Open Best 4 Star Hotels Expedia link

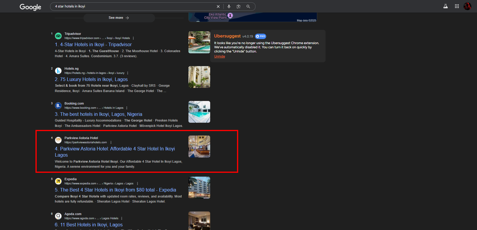click(x=115, y=190)
